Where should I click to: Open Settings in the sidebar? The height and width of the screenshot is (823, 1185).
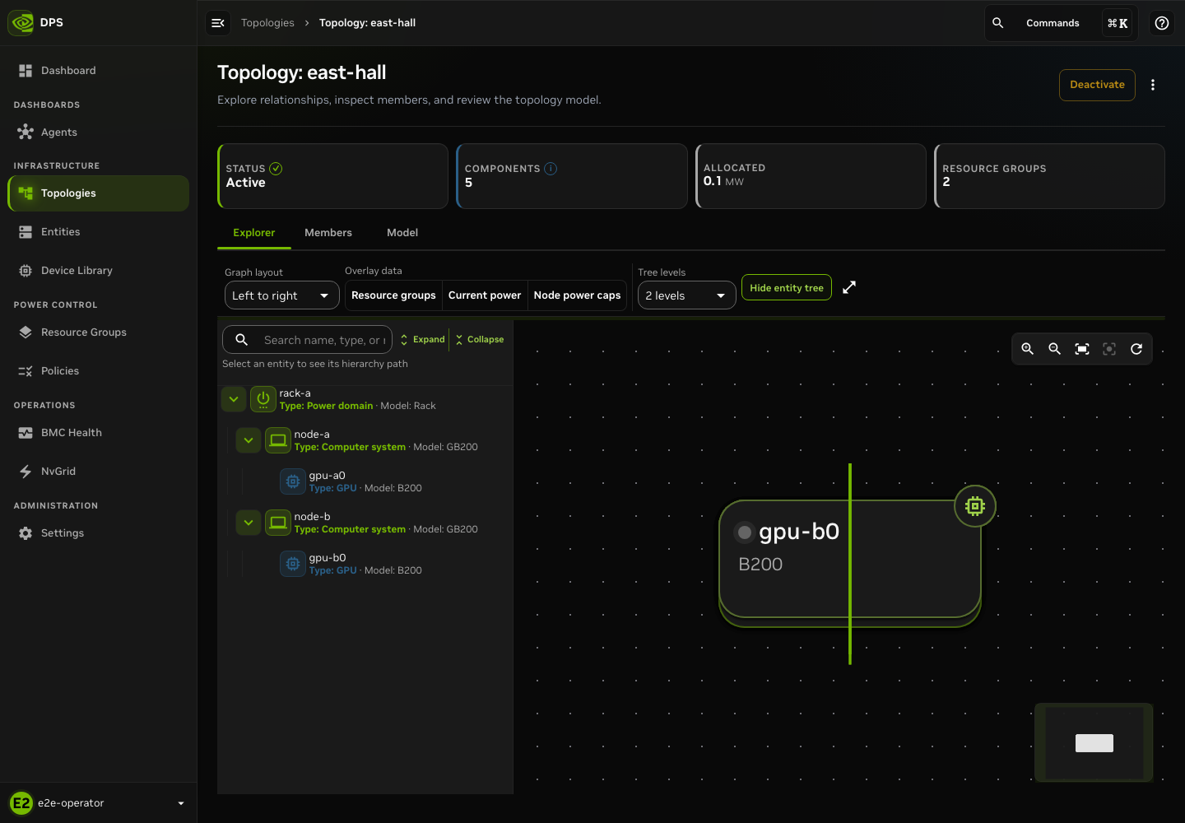pyautogui.click(x=99, y=533)
